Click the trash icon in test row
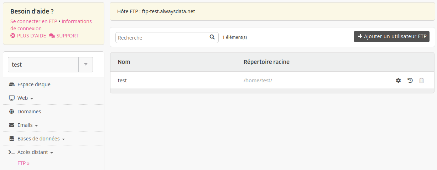 [422, 81]
